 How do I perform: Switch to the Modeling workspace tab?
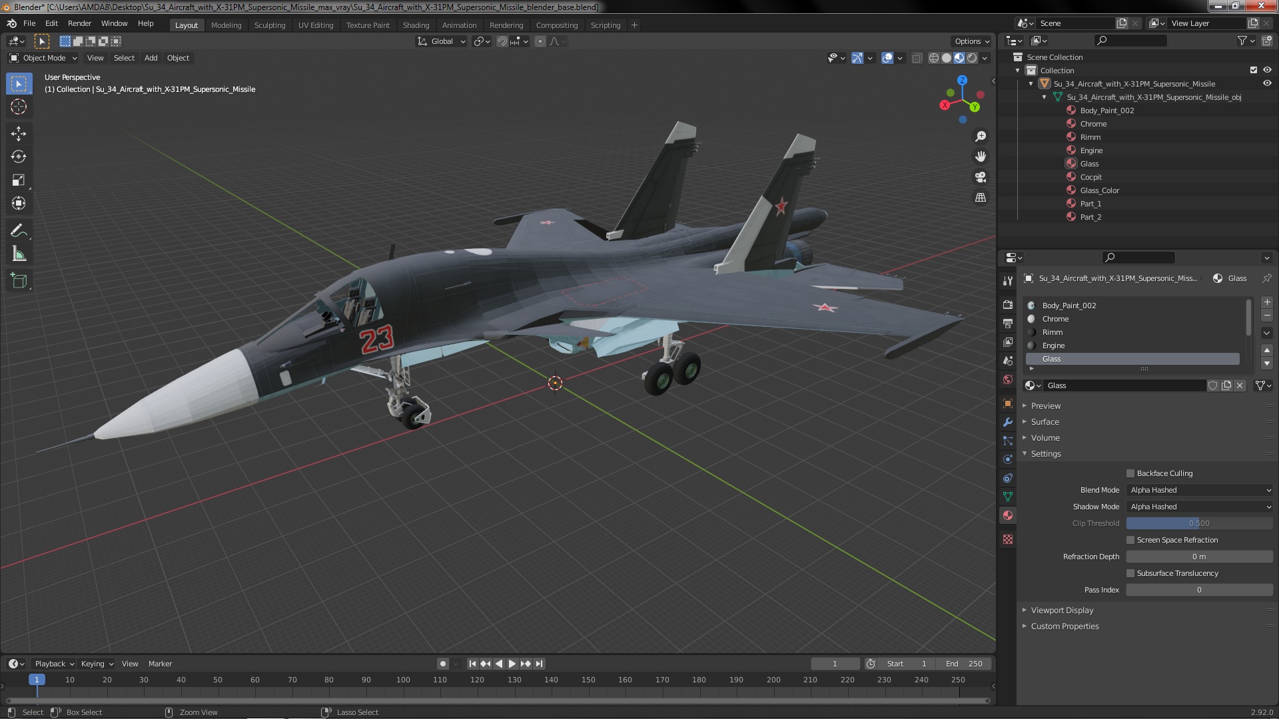[x=226, y=25]
